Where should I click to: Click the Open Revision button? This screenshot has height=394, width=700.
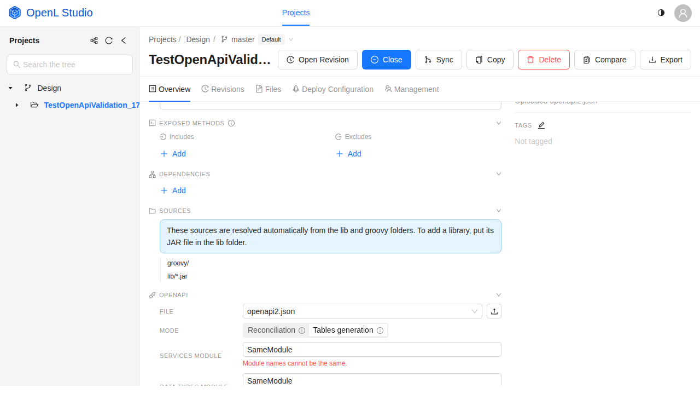point(318,60)
